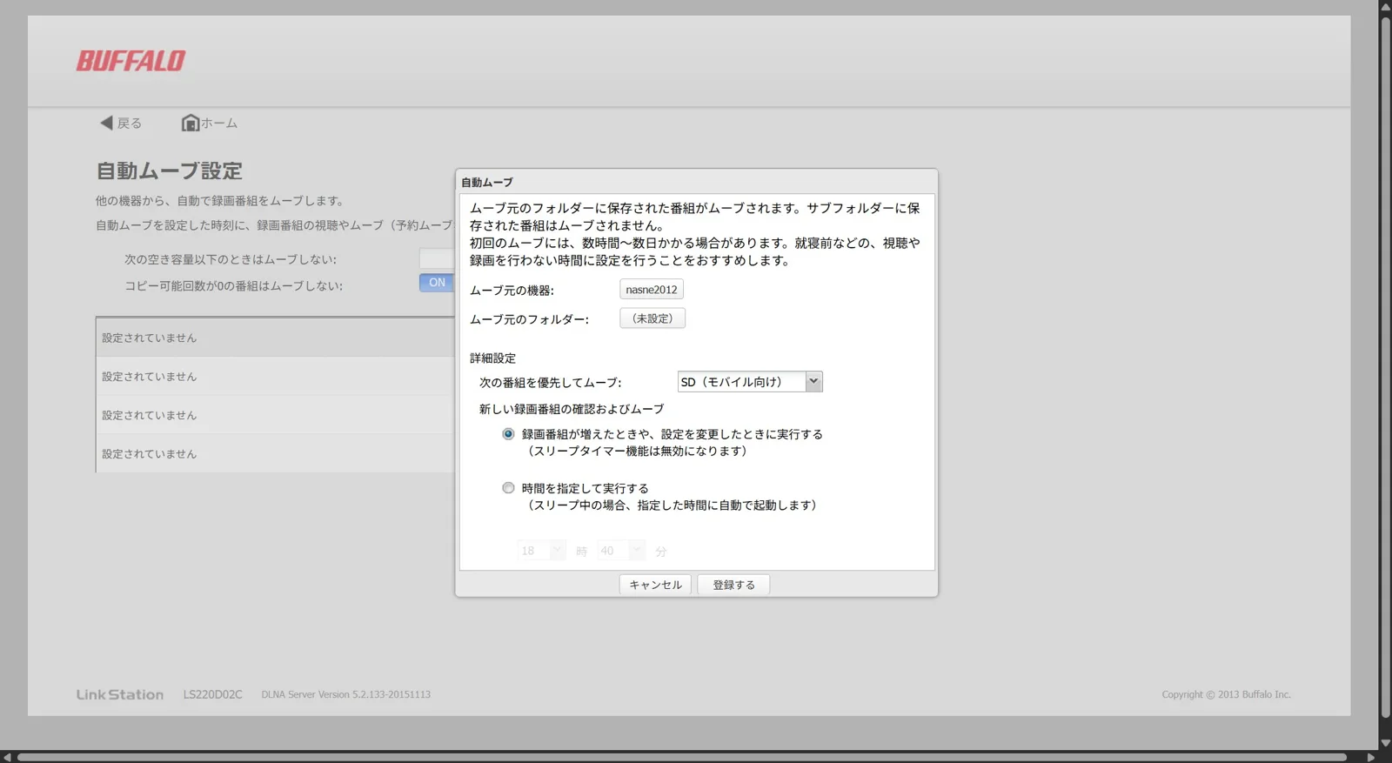Click the scroll left arrow
This screenshot has height=763, width=1392.
pos(6,757)
